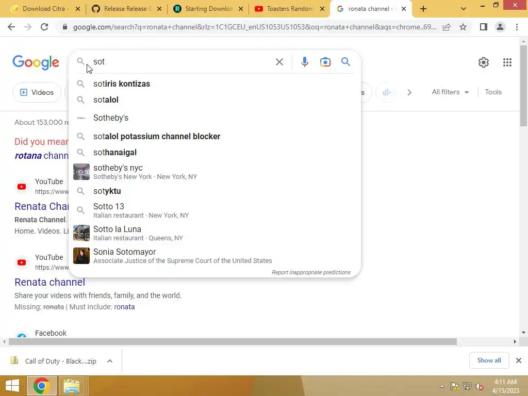Click Sotto la Luna thumbnail photo
The width and height of the screenshot is (528, 396).
81,233
